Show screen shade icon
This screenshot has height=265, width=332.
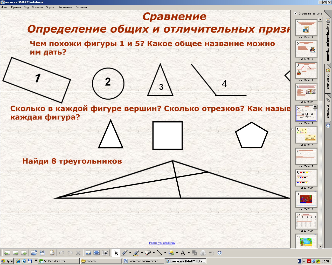tap(88, 253)
